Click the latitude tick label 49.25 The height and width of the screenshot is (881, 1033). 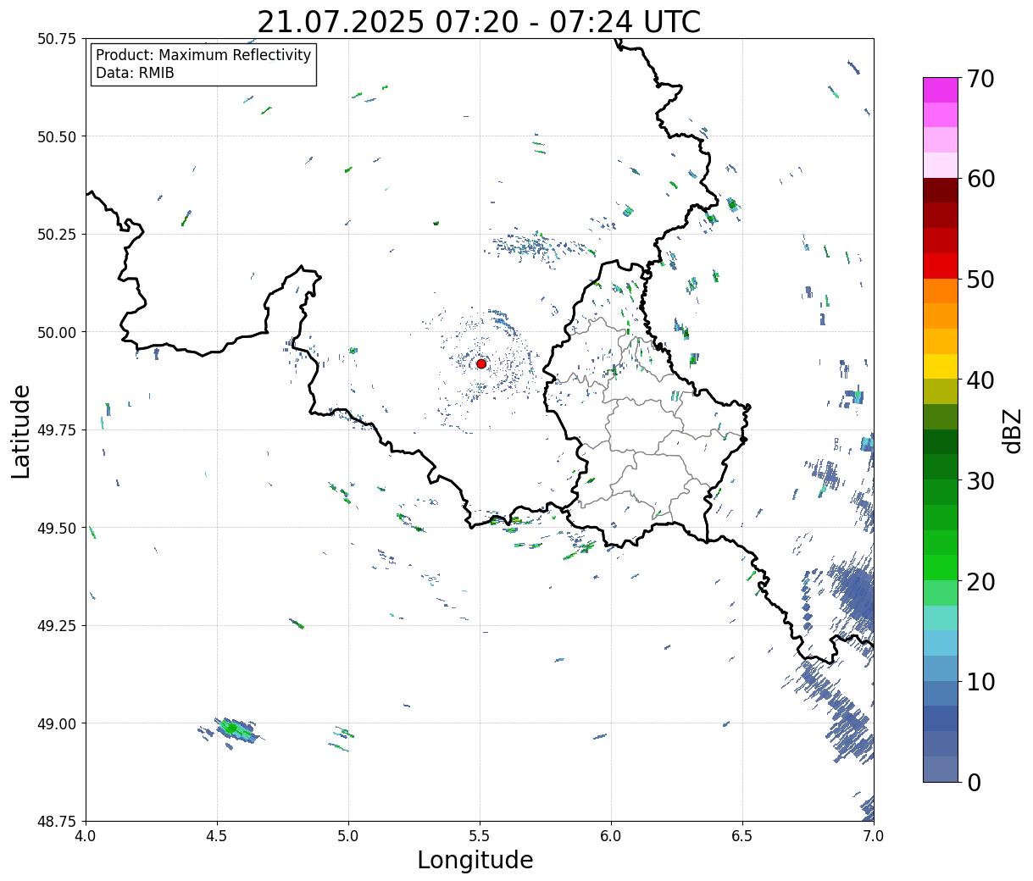click(57, 626)
